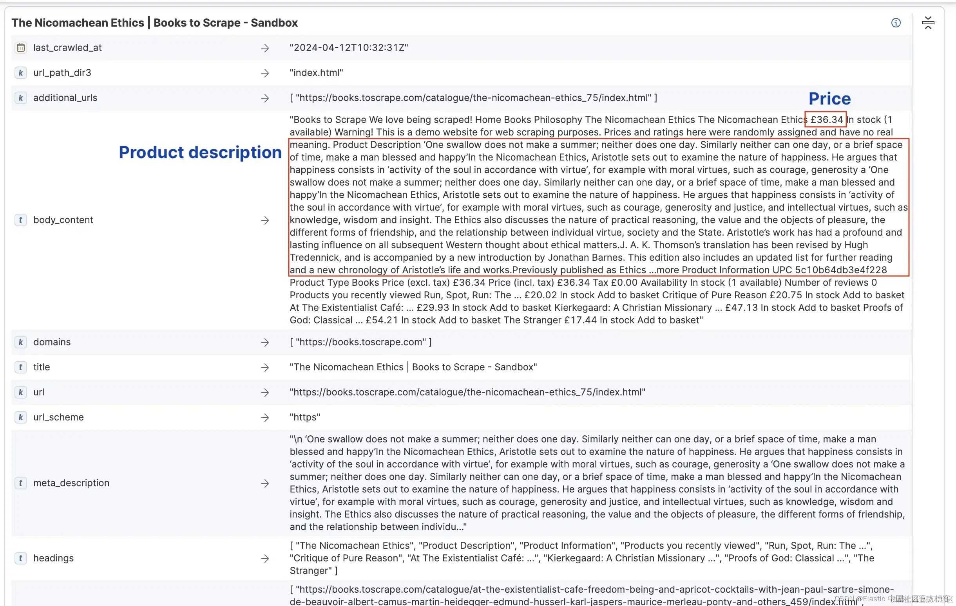956x606 pixels.
Task: Click the arrow next to body_content
Action: (x=265, y=220)
